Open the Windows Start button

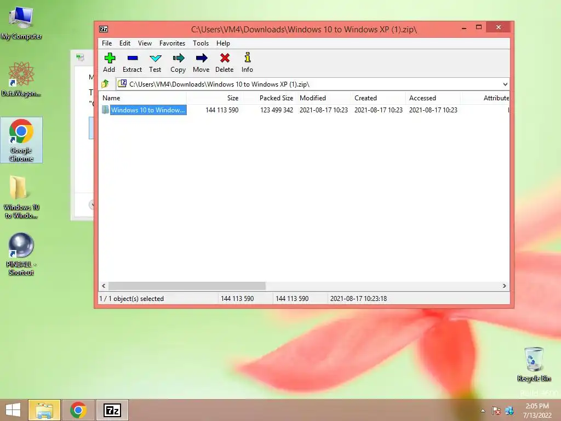13,410
